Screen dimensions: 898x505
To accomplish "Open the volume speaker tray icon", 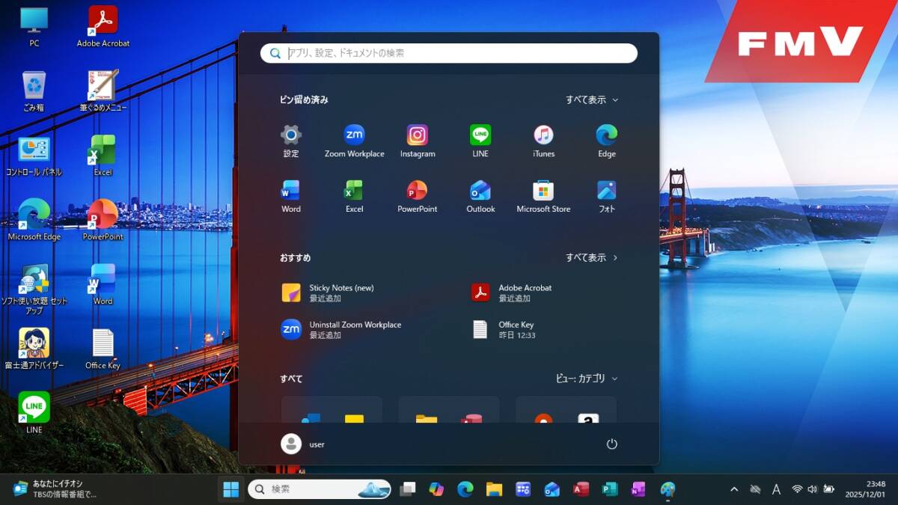I will (813, 489).
